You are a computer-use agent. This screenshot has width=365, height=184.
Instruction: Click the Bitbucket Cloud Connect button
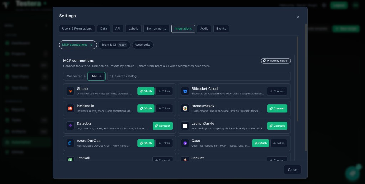277,91
